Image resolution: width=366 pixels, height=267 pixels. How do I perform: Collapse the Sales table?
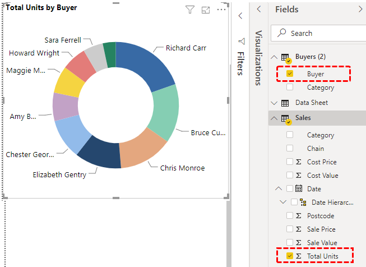click(x=274, y=118)
